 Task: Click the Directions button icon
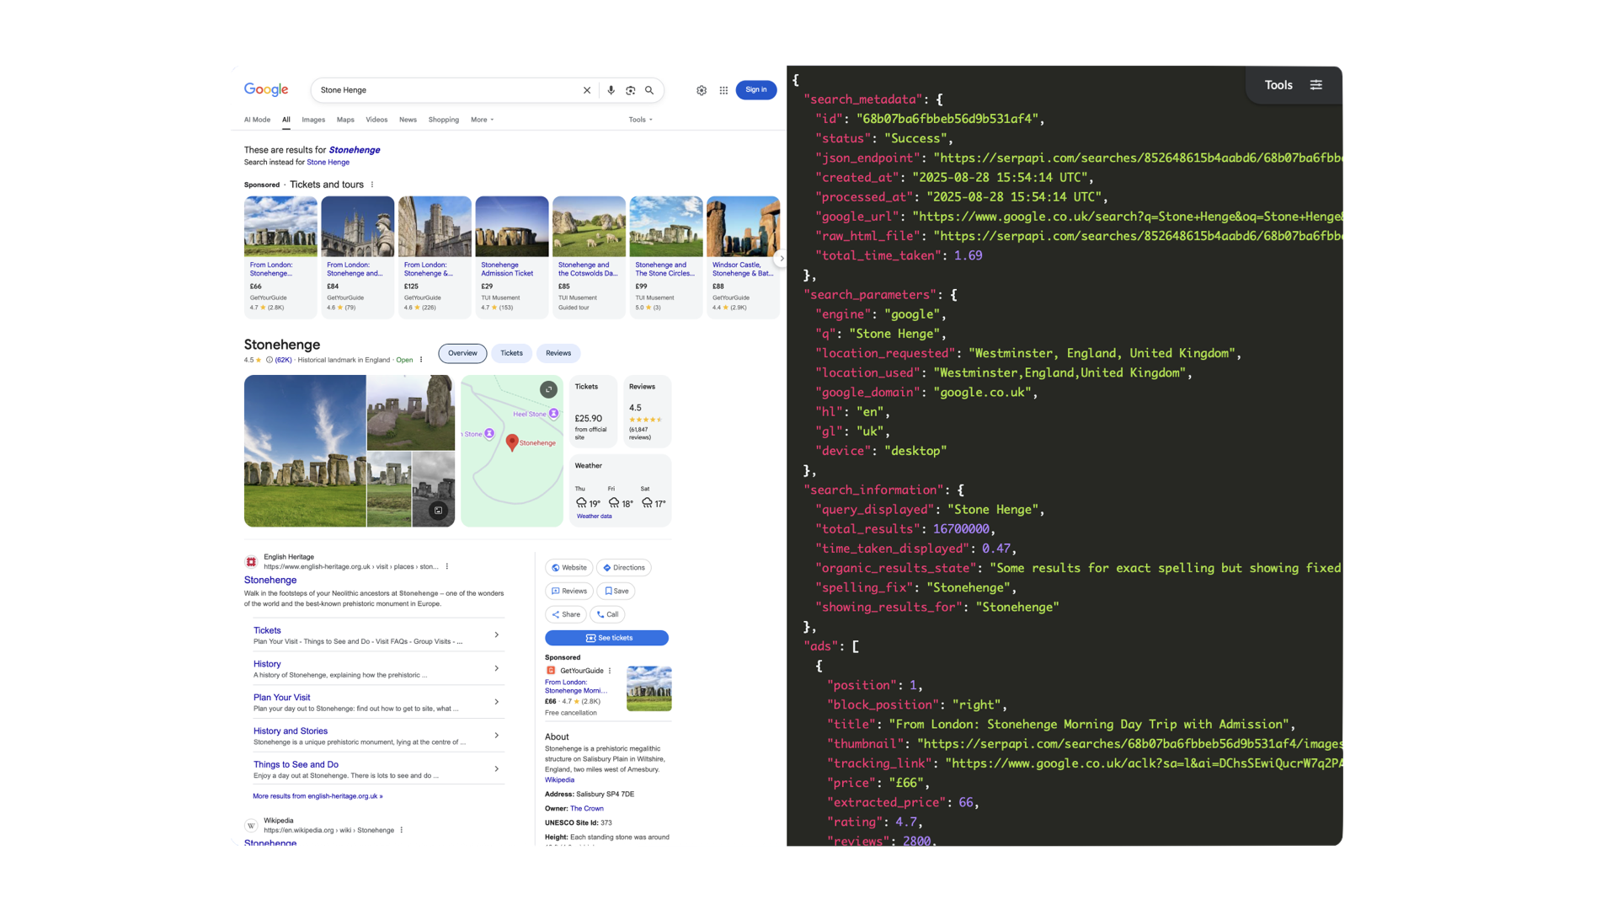(x=607, y=568)
